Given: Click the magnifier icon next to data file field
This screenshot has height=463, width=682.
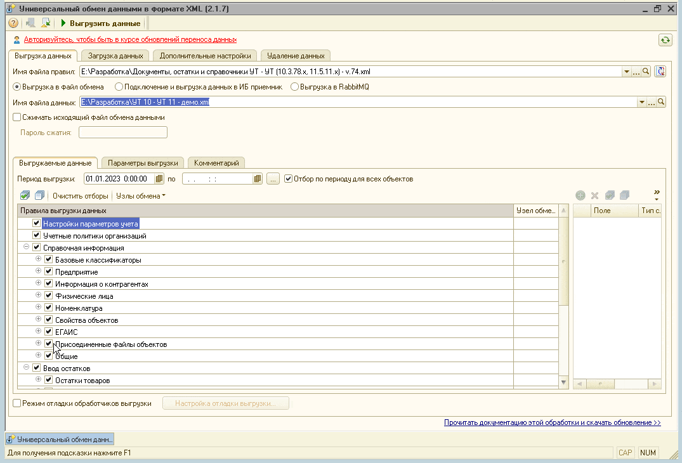Looking at the screenshot, I should [x=660, y=102].
